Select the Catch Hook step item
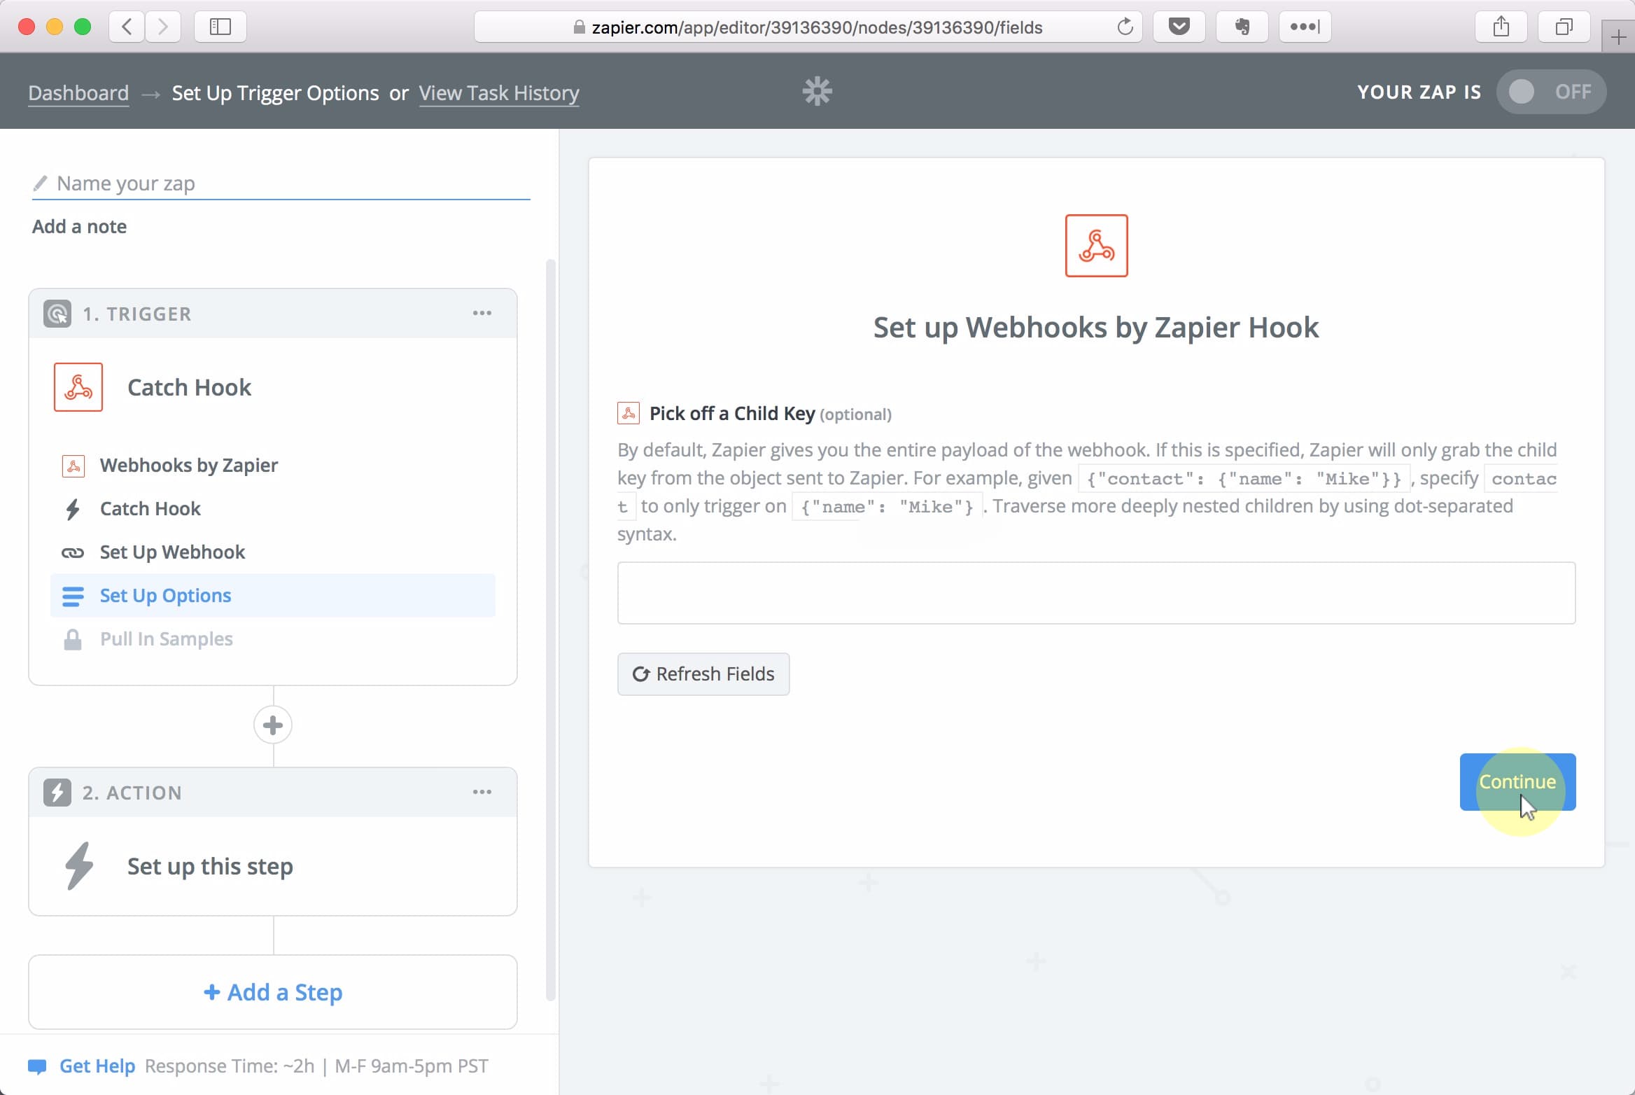 [273, 509]
